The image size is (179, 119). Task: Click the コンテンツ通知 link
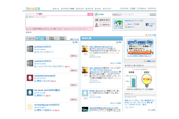coord(151,35)
